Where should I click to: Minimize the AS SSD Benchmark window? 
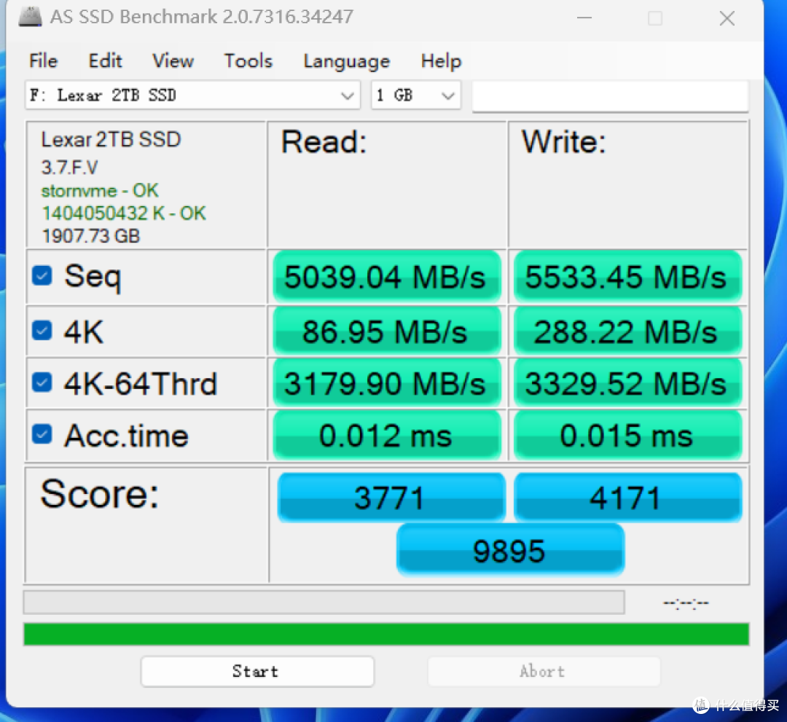tap(584, 18)
